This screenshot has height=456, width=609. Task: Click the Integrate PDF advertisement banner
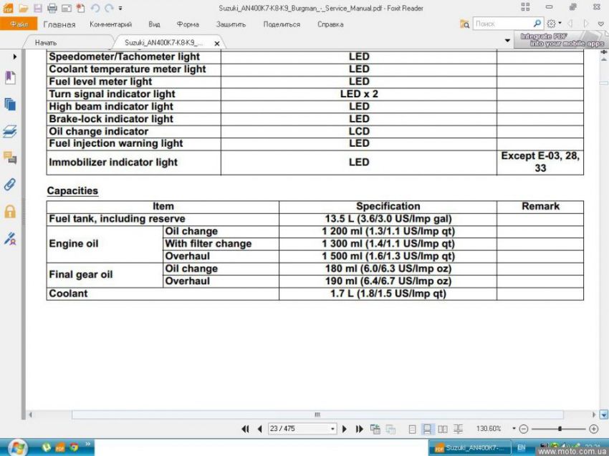click(x=561, y=40)
